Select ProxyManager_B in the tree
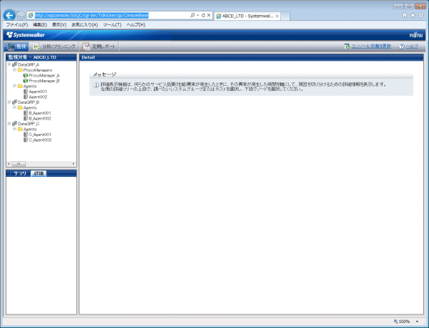The height and width of the screenshot is (328, 429). point(44,81)
